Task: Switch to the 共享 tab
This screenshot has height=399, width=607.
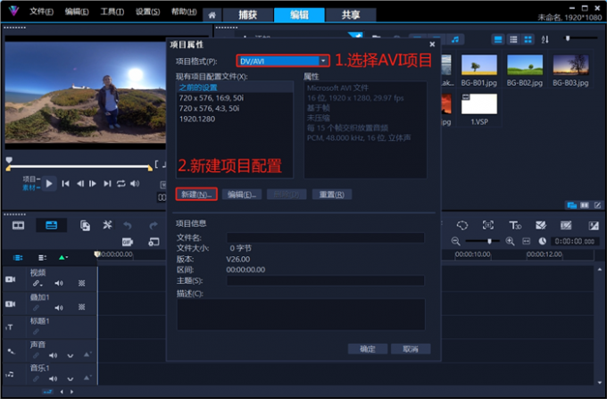Action: [x=351, y=14]
